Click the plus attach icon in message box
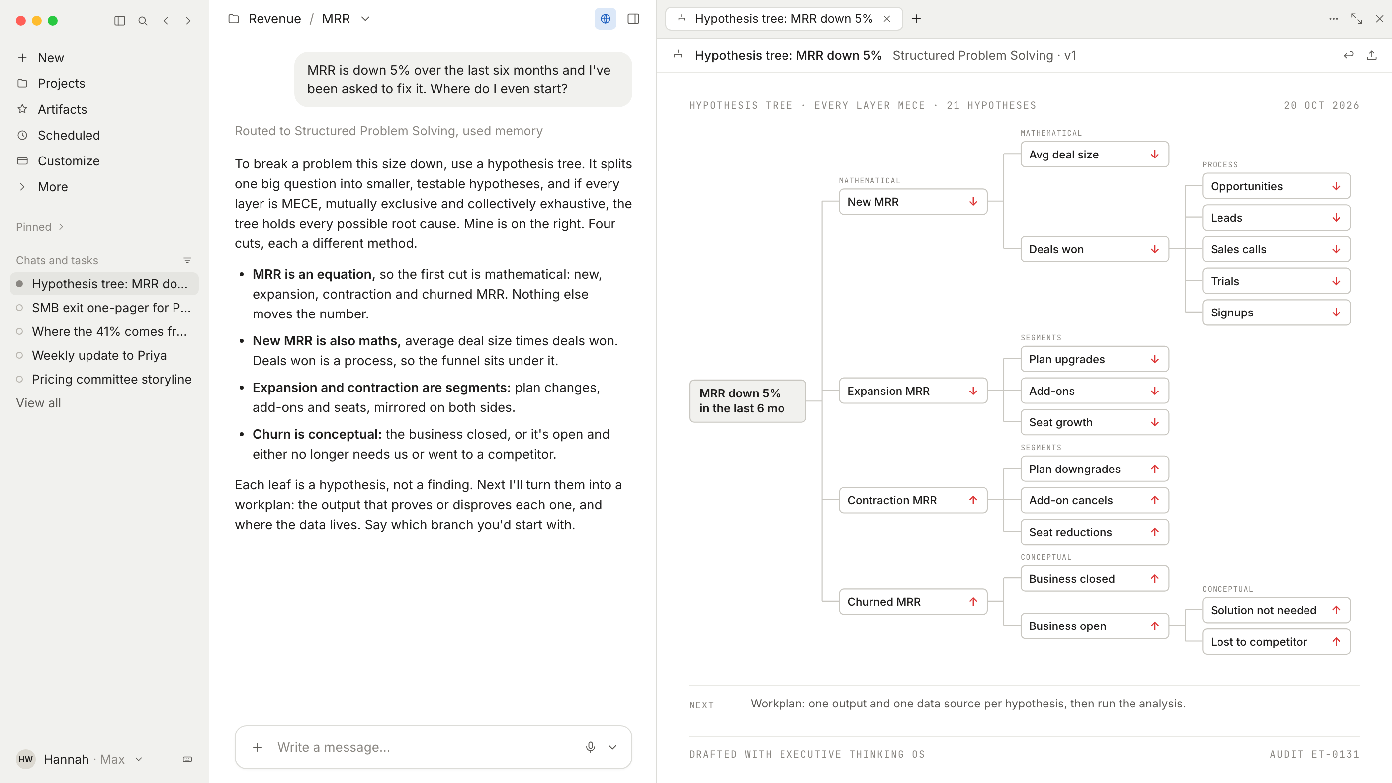This screenshot has height=783, width=1392. coord(258,747)
